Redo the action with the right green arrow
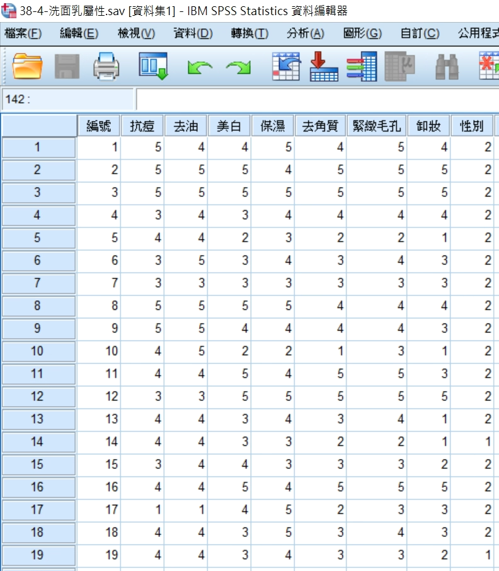 (238, 67)
